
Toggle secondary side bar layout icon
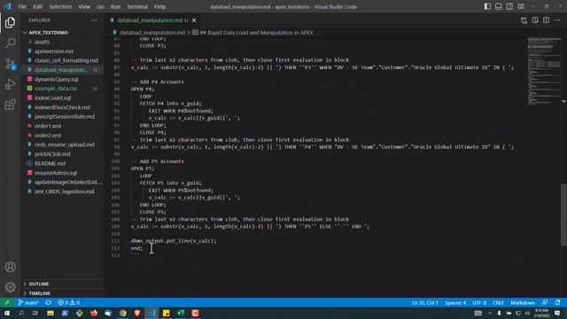pos(509,6)
